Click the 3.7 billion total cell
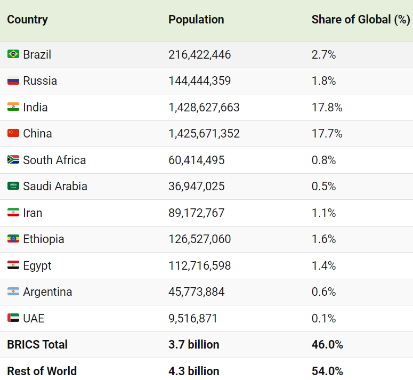The width and height of the screenshot is (413, 380). click(x=194, y=344)
